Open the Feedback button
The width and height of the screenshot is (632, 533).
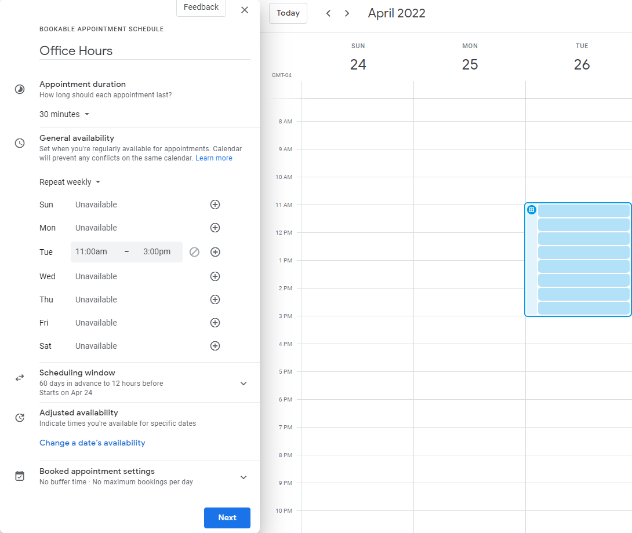click(x=201, y=8)
